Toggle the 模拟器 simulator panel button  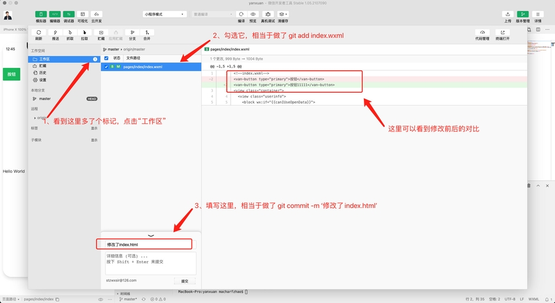[41, 14]
